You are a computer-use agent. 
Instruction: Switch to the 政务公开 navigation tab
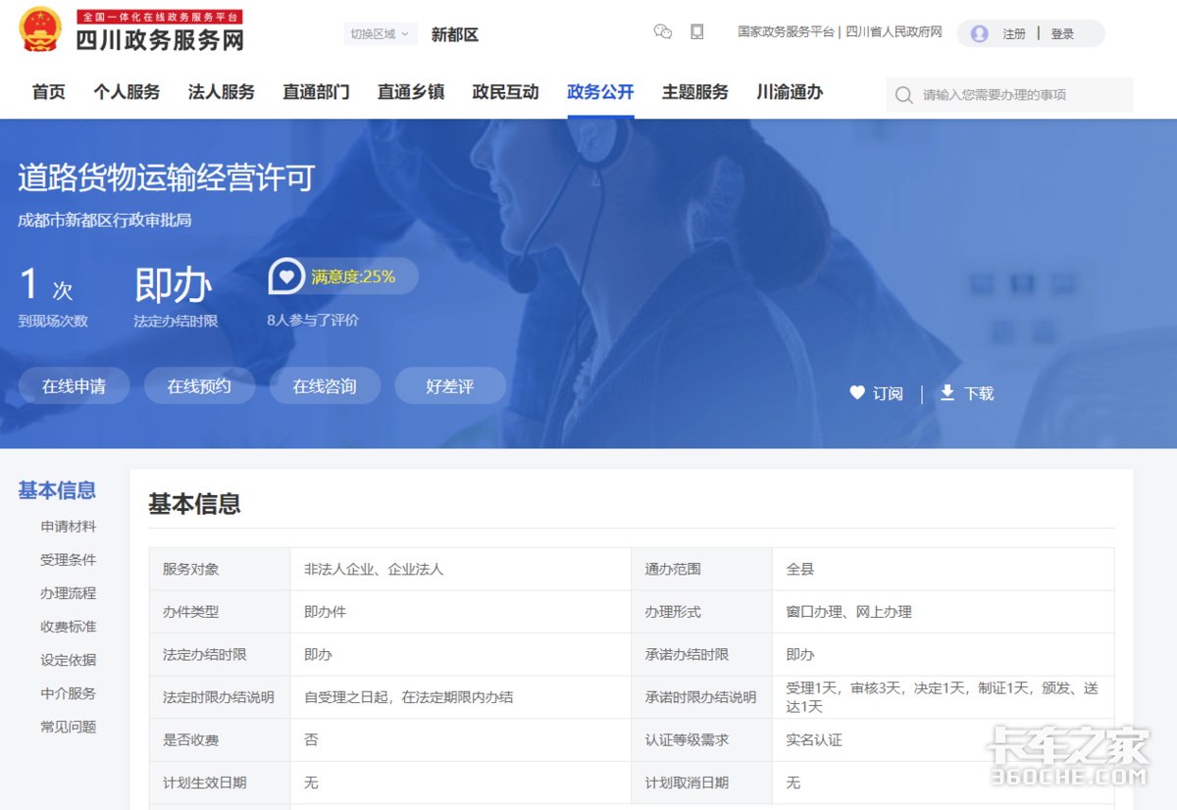pos(599,92)
